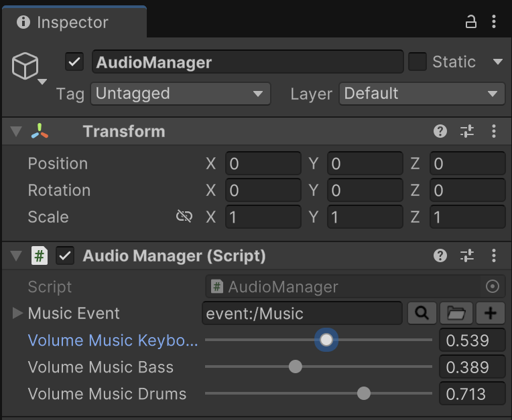Screen dimensions: 512x420
Task: Open the Layer dropdown showing Default
Action: pos(422,94)
